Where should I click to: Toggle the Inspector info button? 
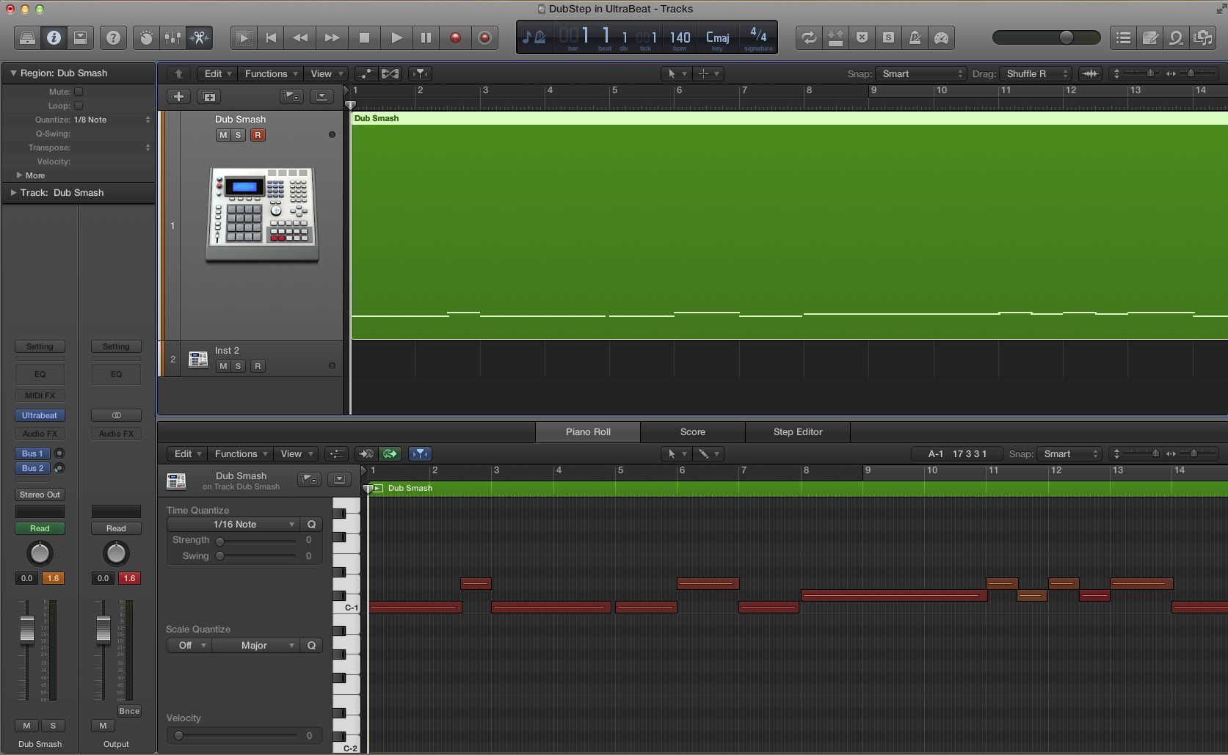tap(54, 38)
